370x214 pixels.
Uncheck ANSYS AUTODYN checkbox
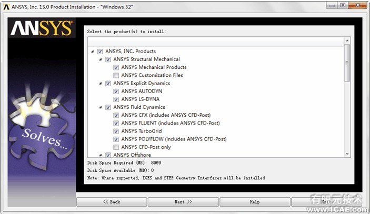point(116,91)
